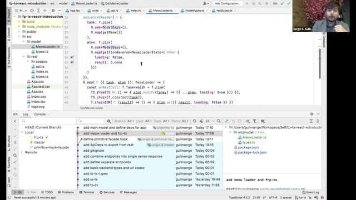Expand the node_modules folder

[x=19, y=27]
